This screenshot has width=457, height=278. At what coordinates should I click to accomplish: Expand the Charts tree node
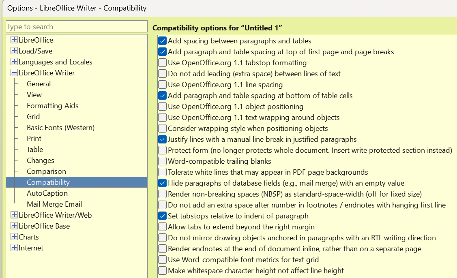(14, 237)
